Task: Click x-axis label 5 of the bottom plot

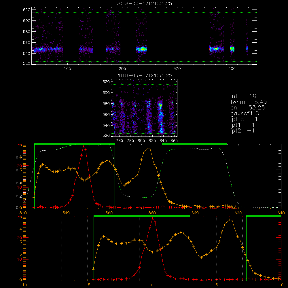Action: tap(217, 285)
